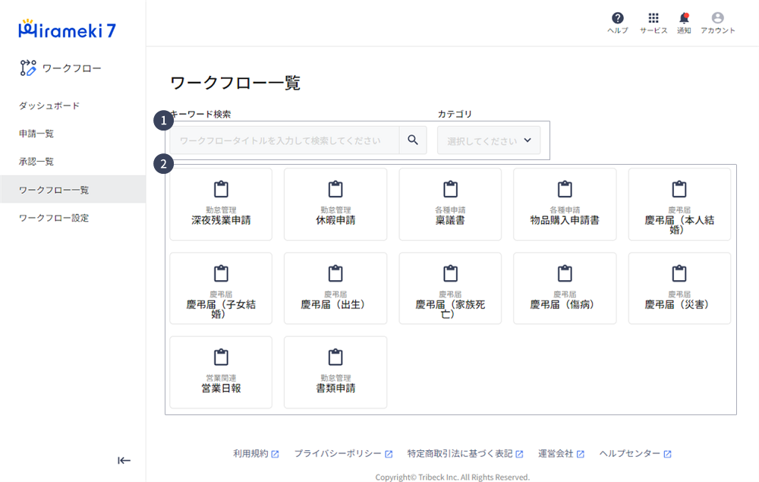Viewport: 759px width, 482px height.
Task: Click the search magnifier icon
Action: [x=413, y=140]
